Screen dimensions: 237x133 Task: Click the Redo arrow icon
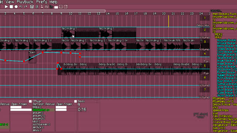tap(26, 7)
